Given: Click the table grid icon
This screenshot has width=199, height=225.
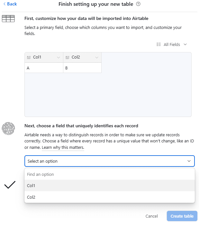Looking at the screenshot, I should pos(8,18).
